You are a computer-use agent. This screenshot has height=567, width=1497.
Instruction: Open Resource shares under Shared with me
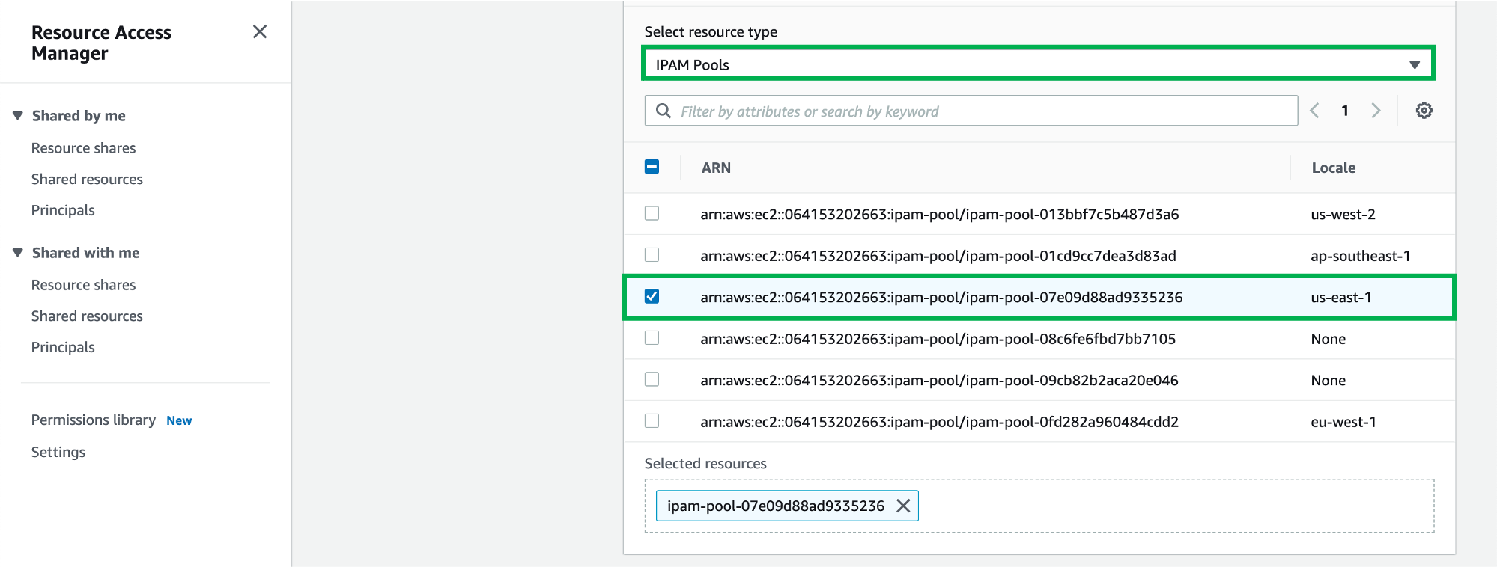pos(83,285)
